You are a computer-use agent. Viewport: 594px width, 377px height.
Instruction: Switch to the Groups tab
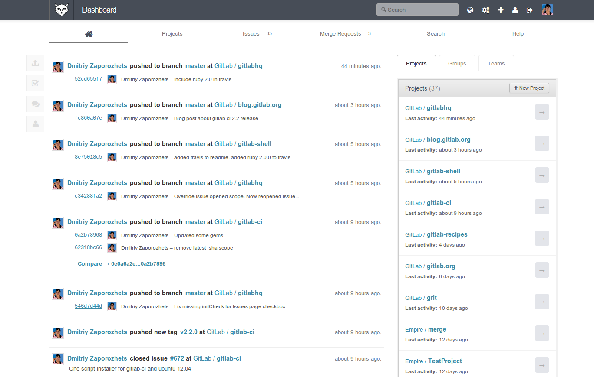tap(457, 63)
